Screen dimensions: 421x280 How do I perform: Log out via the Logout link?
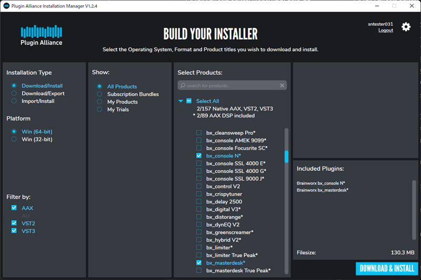click(x=386, y=31)
